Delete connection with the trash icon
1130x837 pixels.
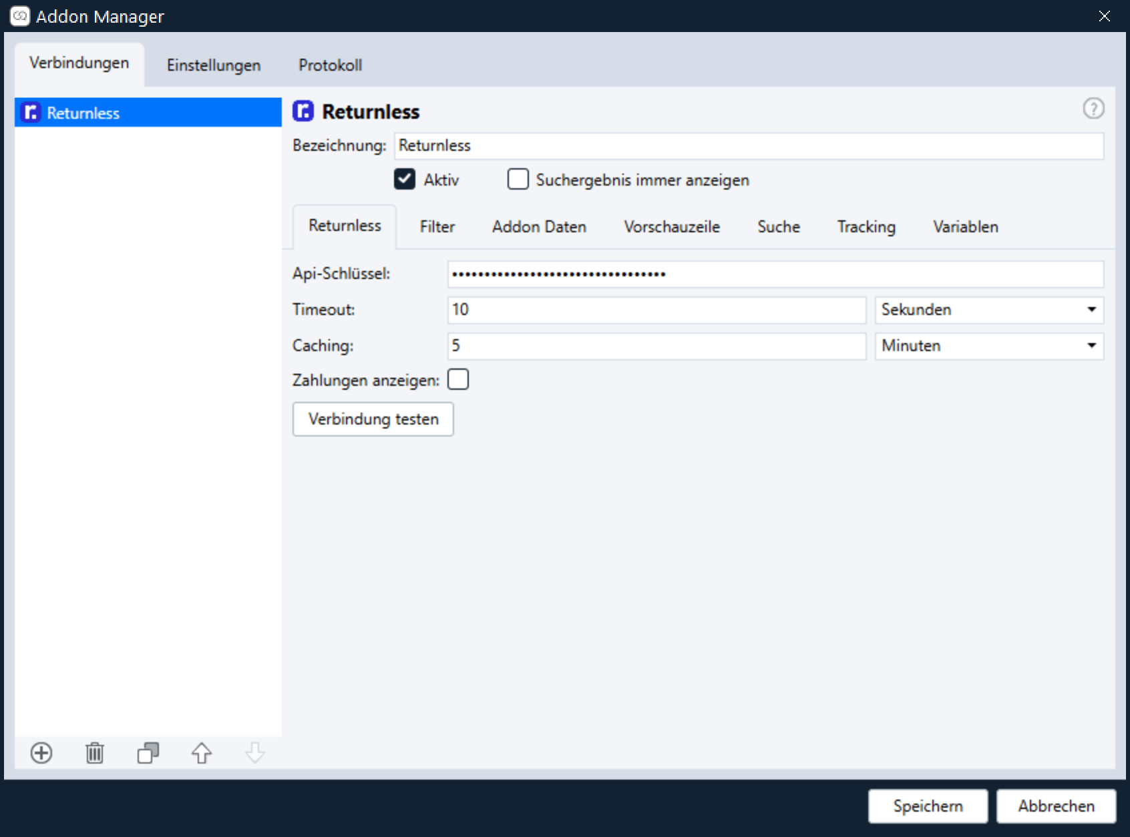pyautogui.click(x=95, y=753)
